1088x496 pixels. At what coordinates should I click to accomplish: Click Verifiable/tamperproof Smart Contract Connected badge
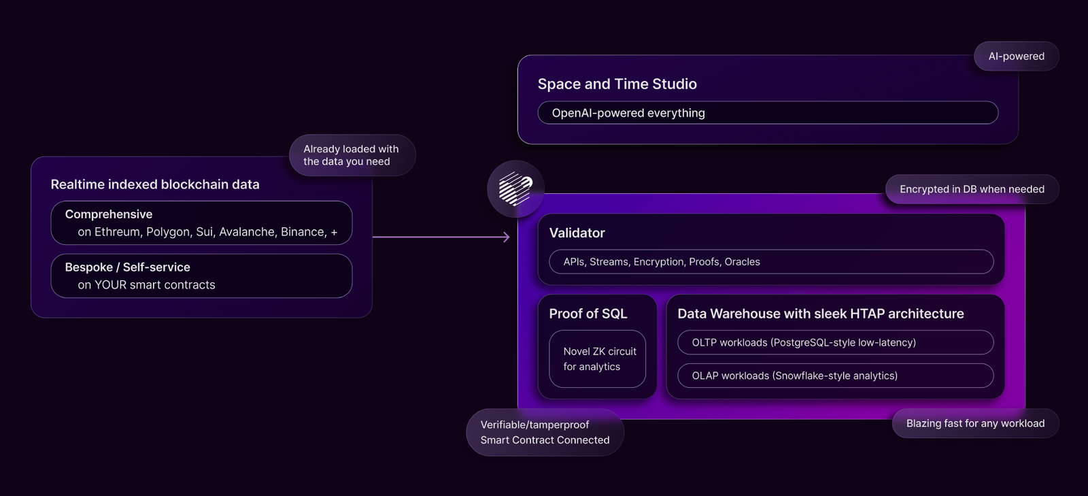point(545,432)
